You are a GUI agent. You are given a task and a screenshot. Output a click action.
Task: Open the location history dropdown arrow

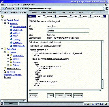(x=104, y=9)
